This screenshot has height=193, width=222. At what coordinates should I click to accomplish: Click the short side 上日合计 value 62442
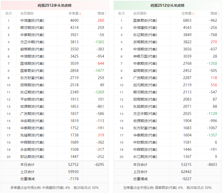[187, 172]
